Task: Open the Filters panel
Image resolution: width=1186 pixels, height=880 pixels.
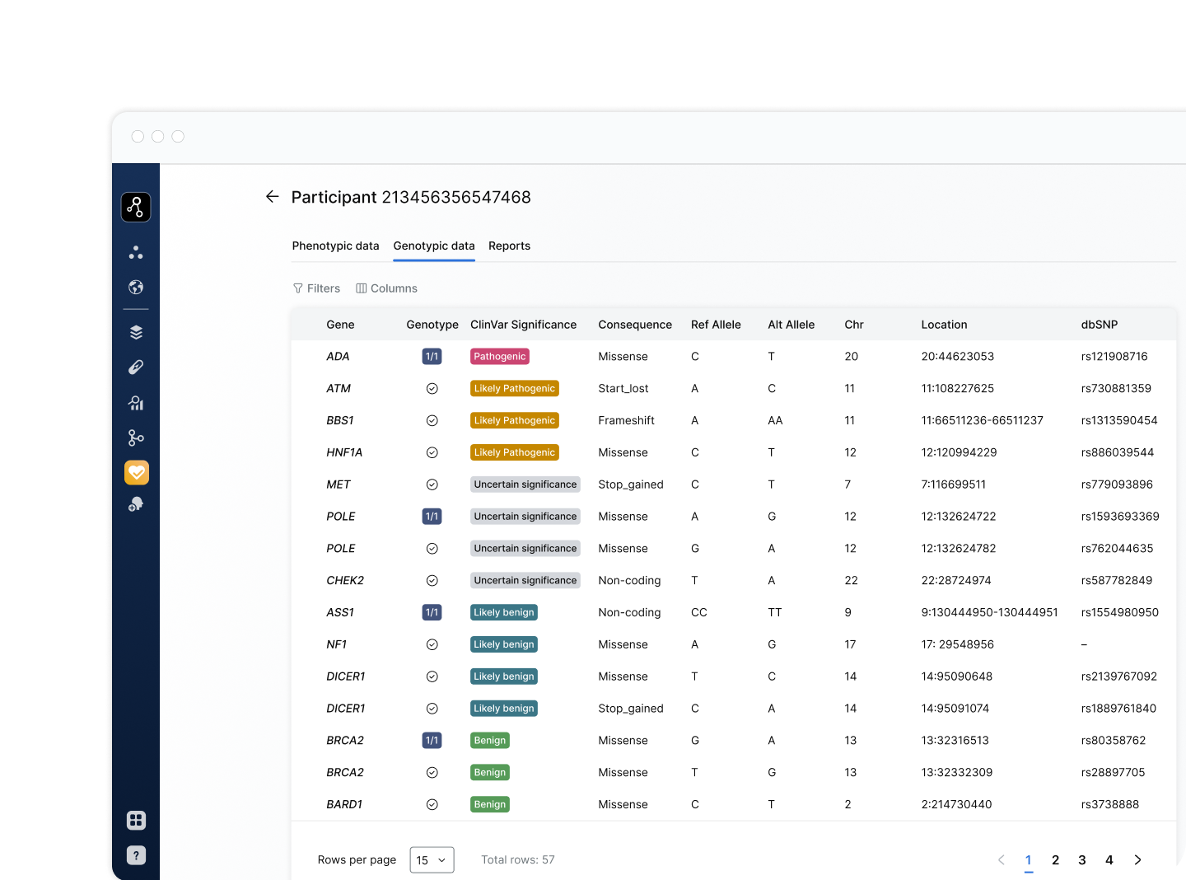Action: pyautogui.click(x=316, y=288)
